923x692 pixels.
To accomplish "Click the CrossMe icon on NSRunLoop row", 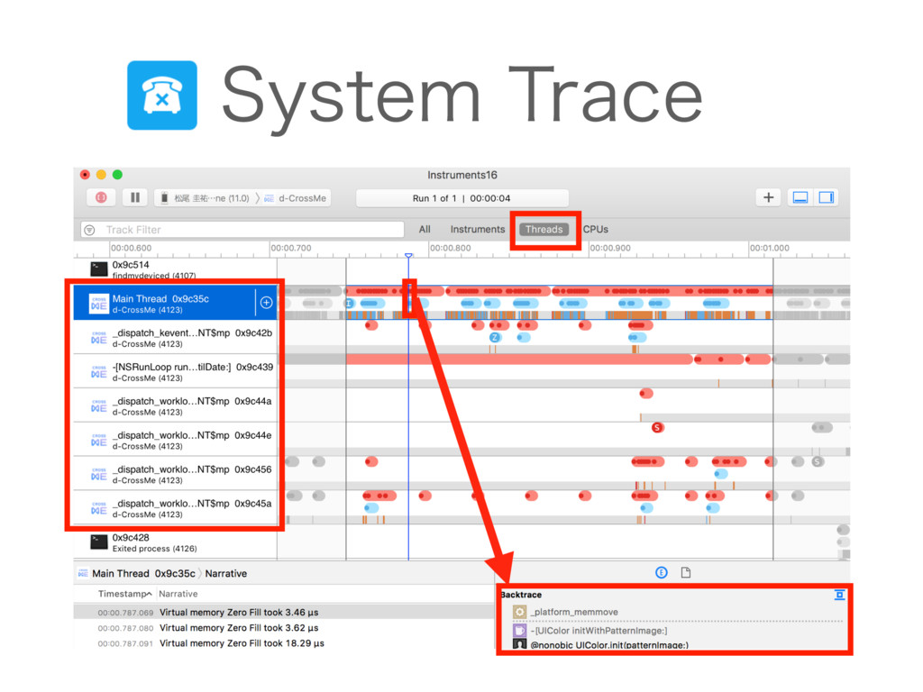I will coord(98,372).
